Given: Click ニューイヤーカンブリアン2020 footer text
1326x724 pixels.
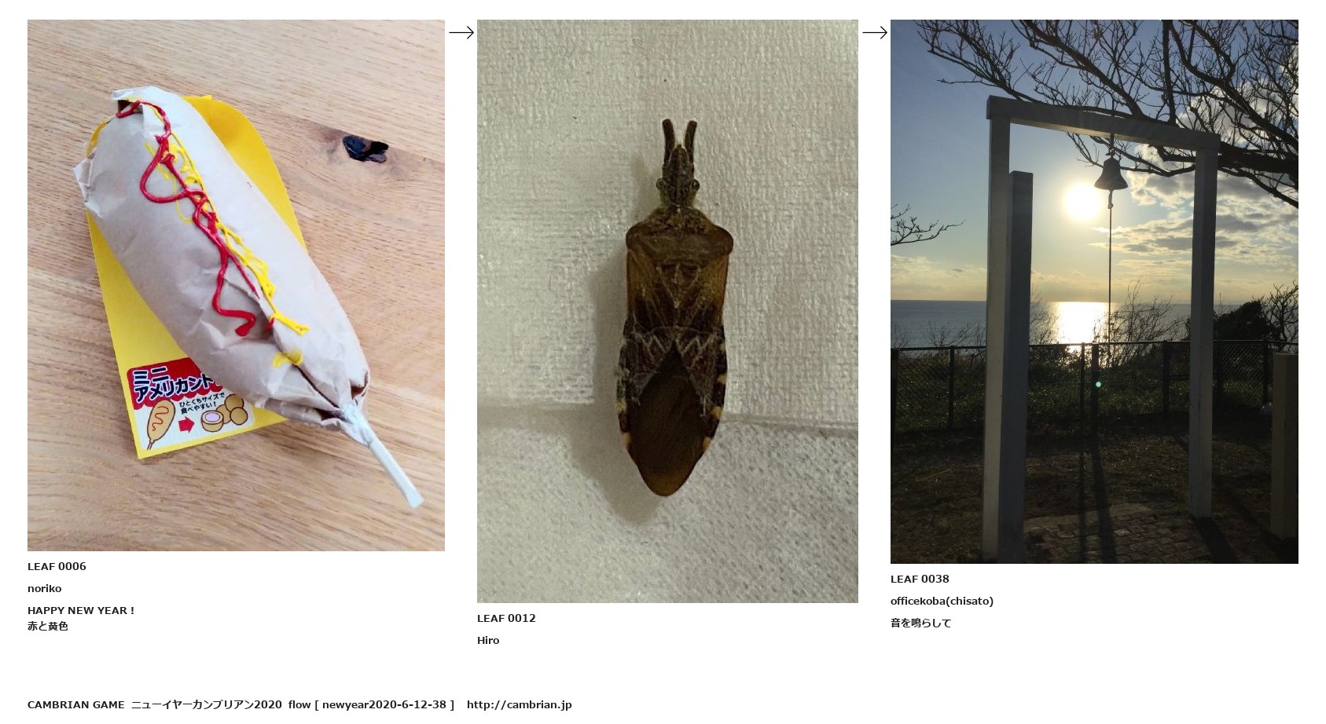Looking at the screenshot, I should point(206,704).
